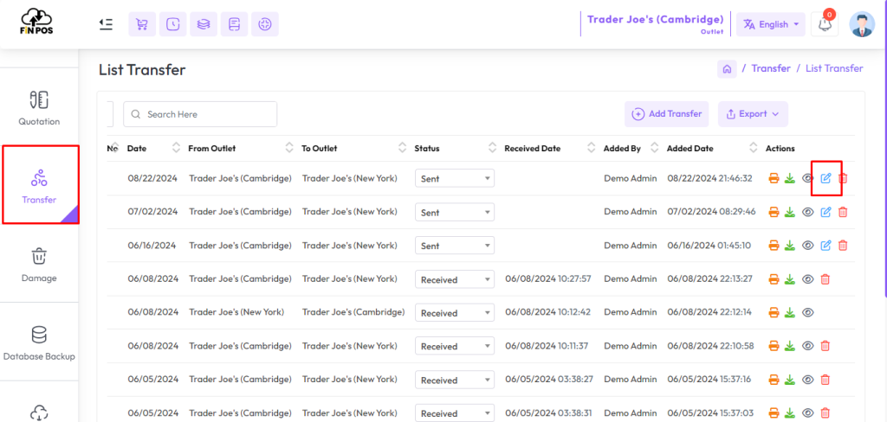Open status dropdown for transfer received 06/08/2024 10:27:57
The width and height of the screenshot is (887, 422).
[455, 279]
